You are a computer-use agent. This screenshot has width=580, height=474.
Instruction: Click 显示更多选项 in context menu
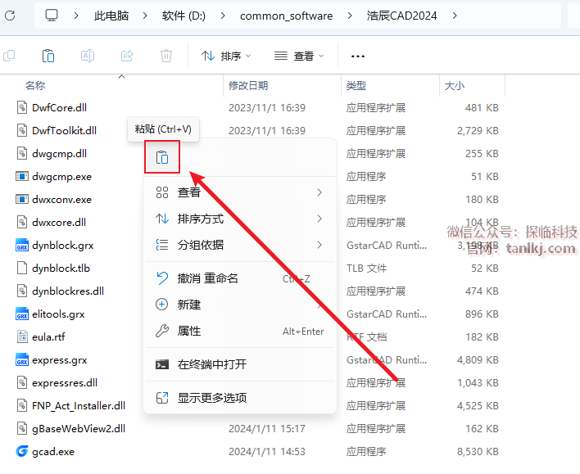click(x=240, y=398)
